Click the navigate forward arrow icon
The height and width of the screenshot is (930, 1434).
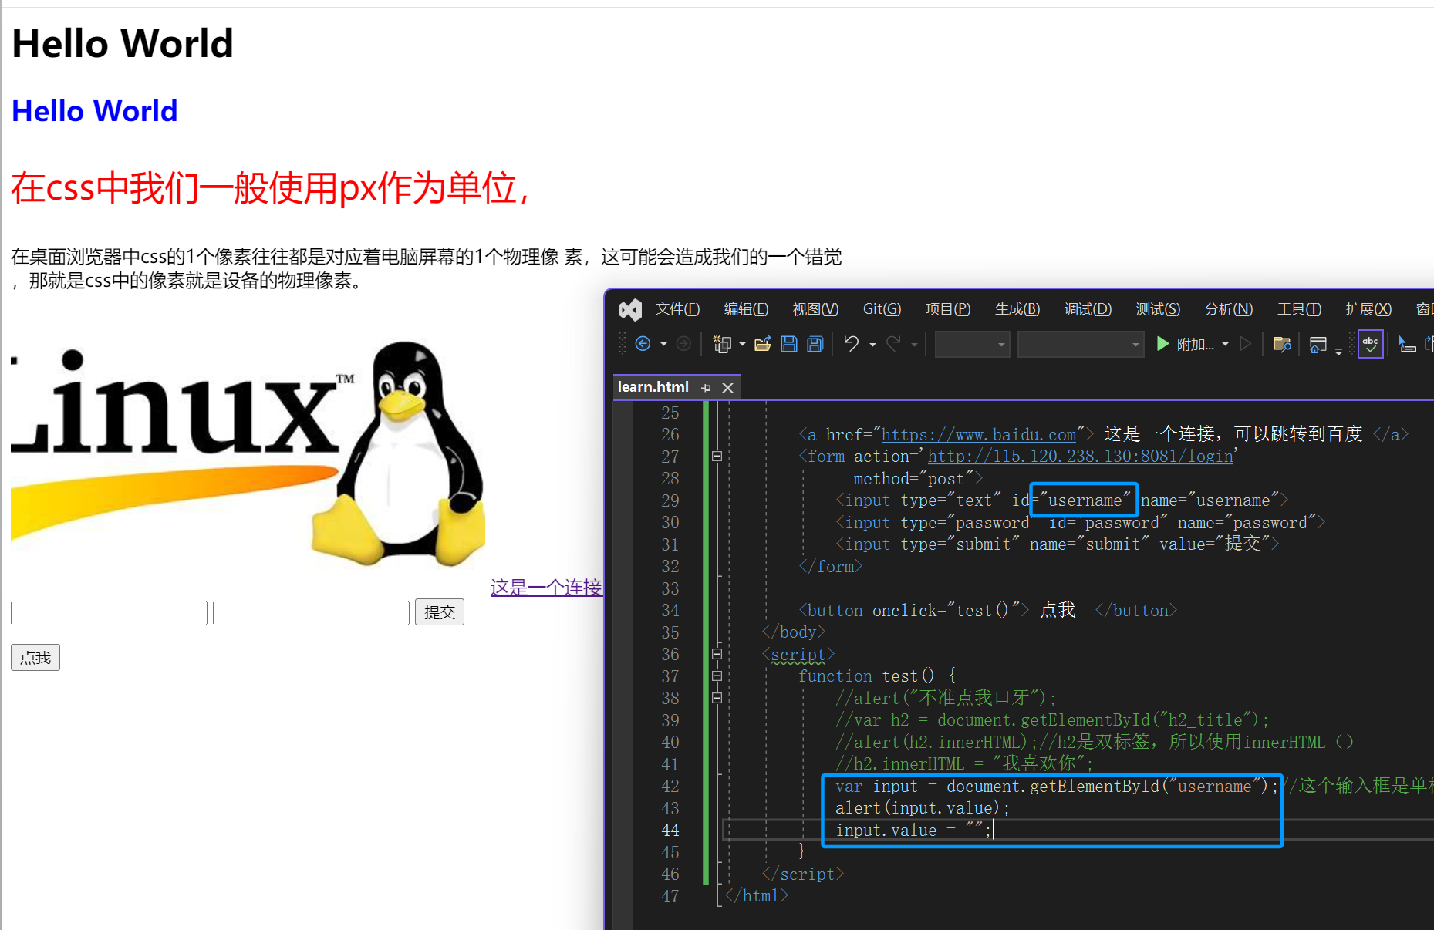pos(683,344)
